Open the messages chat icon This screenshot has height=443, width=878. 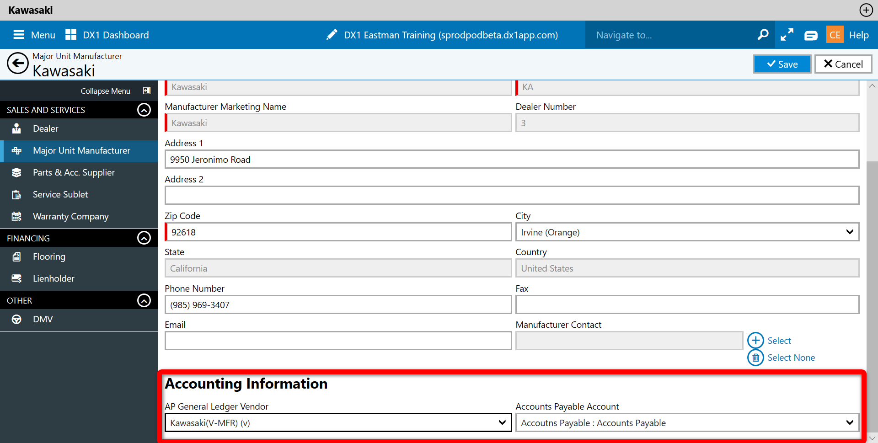pyautogui.click(x=811, y=35)
